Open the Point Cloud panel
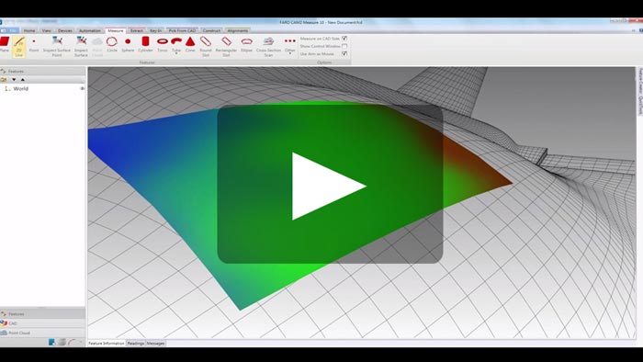This screenshot has width=643, height=362. click(x=42, y=333)
